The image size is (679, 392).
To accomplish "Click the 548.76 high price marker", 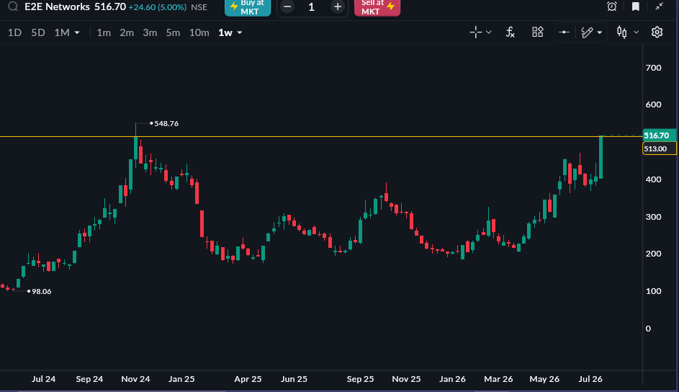I will (166, 124).
